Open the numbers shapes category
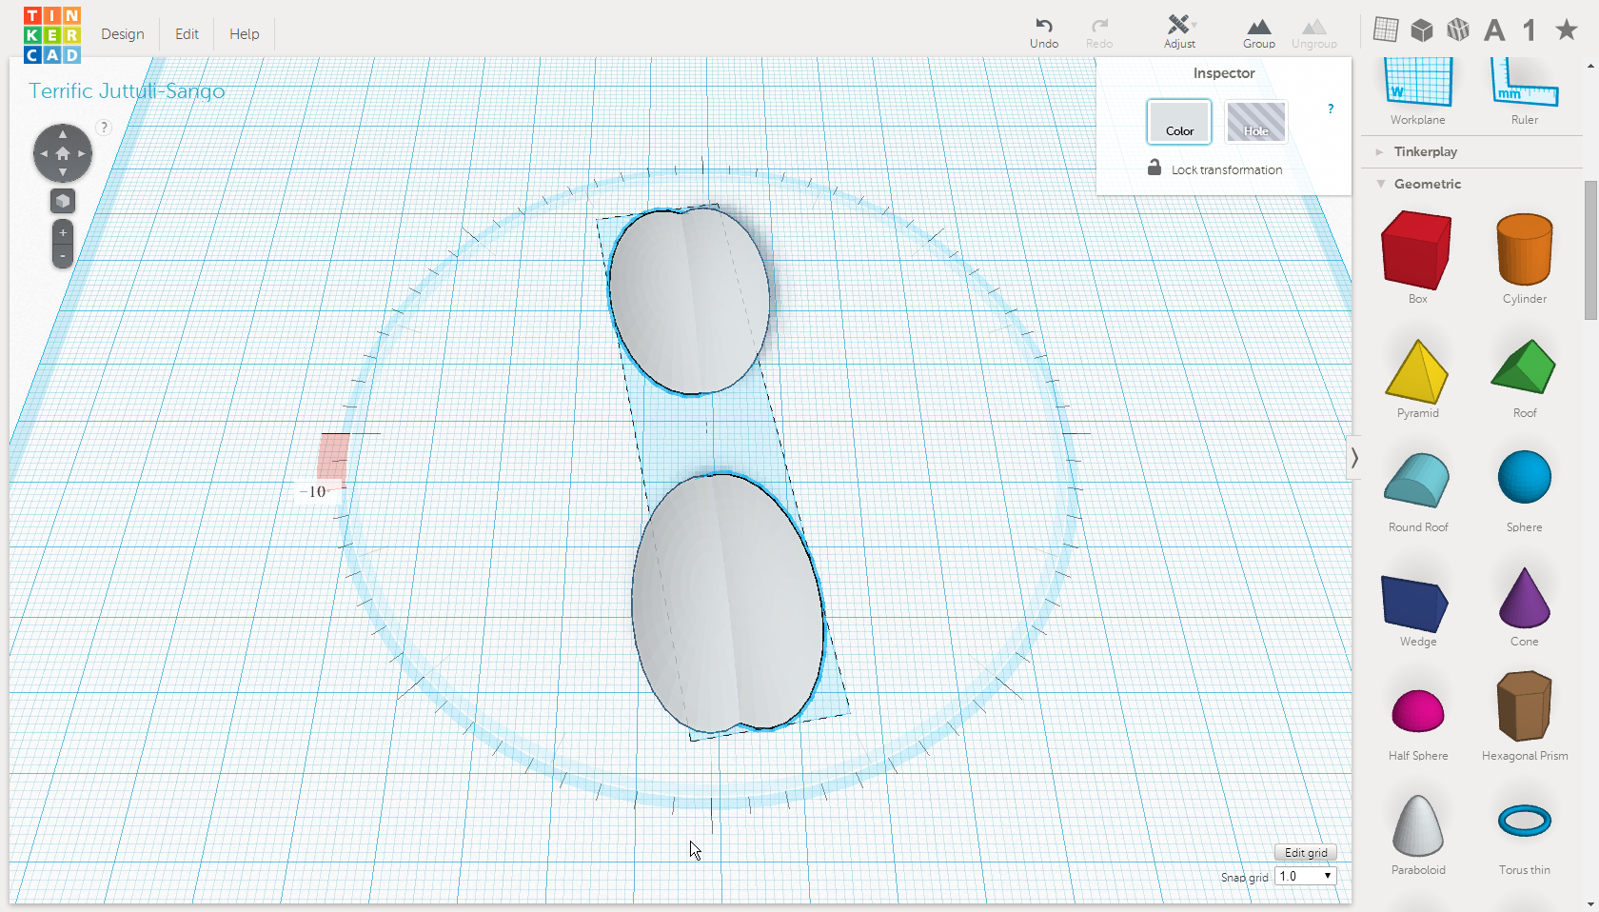Screen dimensions: 1599x912 pos(1530,30)
